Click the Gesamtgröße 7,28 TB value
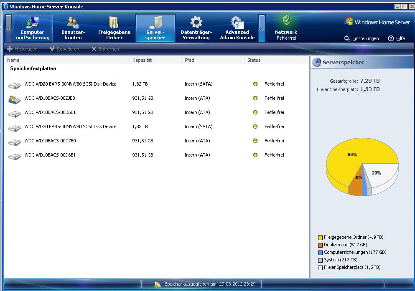 coord(370,81)
